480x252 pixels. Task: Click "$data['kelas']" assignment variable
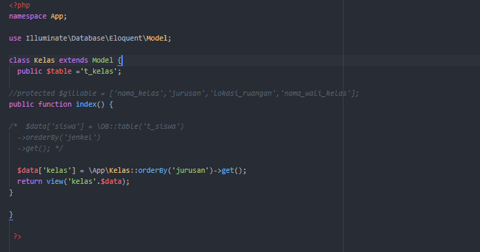coord(46,170)
